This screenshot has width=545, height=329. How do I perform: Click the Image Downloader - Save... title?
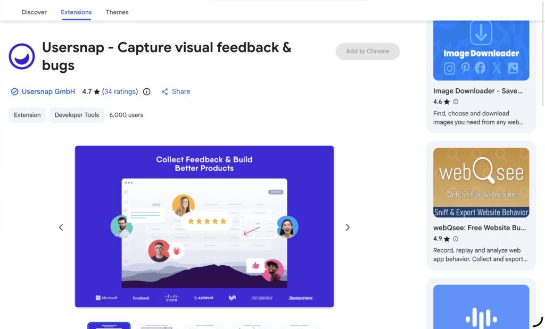point(477,91)
